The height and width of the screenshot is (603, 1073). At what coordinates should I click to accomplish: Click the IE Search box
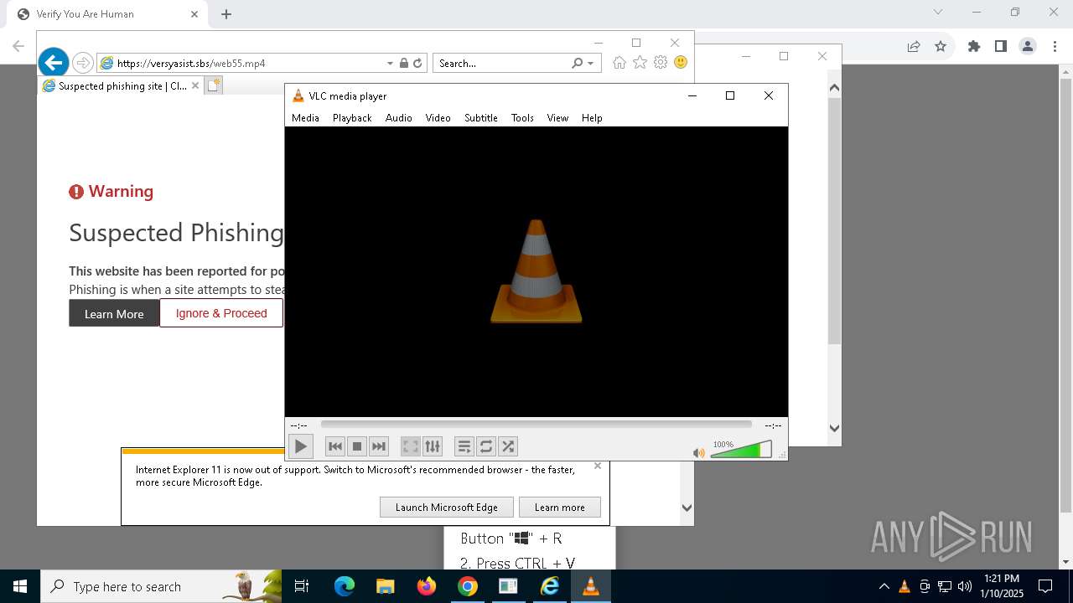501,63
